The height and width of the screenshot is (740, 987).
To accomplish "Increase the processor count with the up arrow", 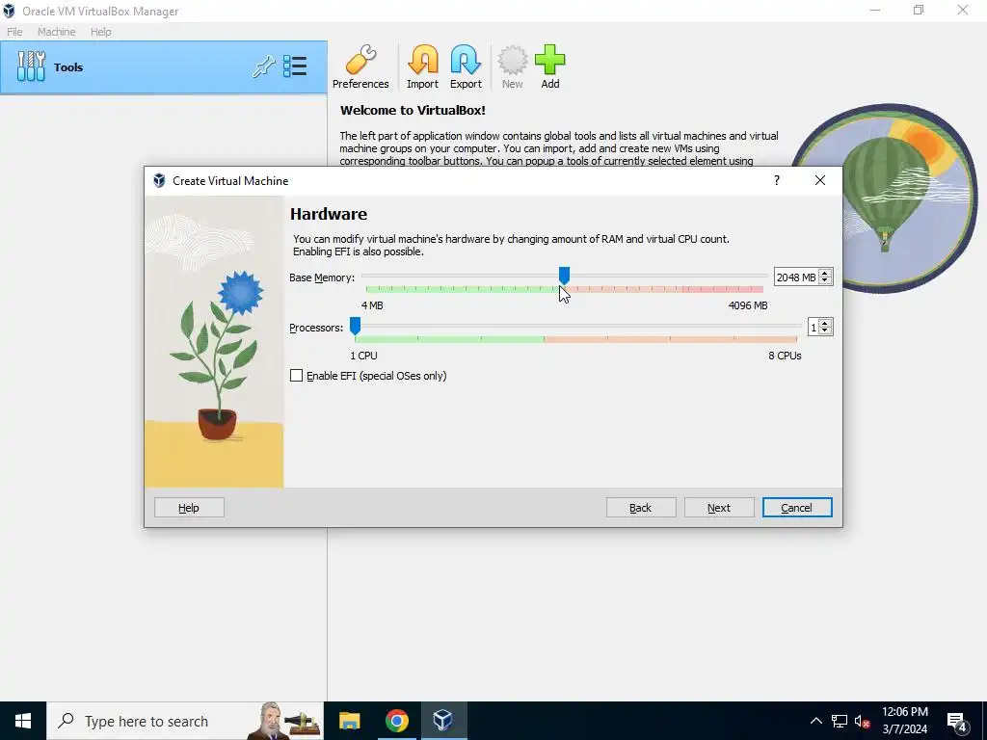I will [825, 324].
